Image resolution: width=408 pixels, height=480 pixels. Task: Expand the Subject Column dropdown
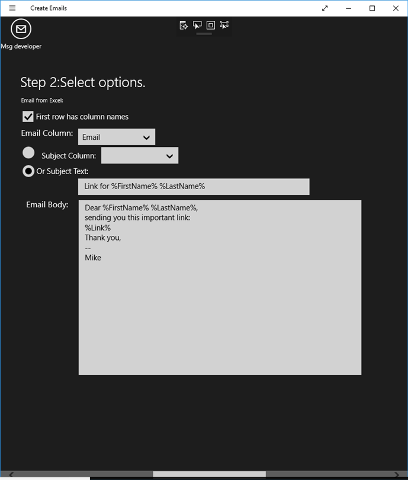(x=140, y=156)
